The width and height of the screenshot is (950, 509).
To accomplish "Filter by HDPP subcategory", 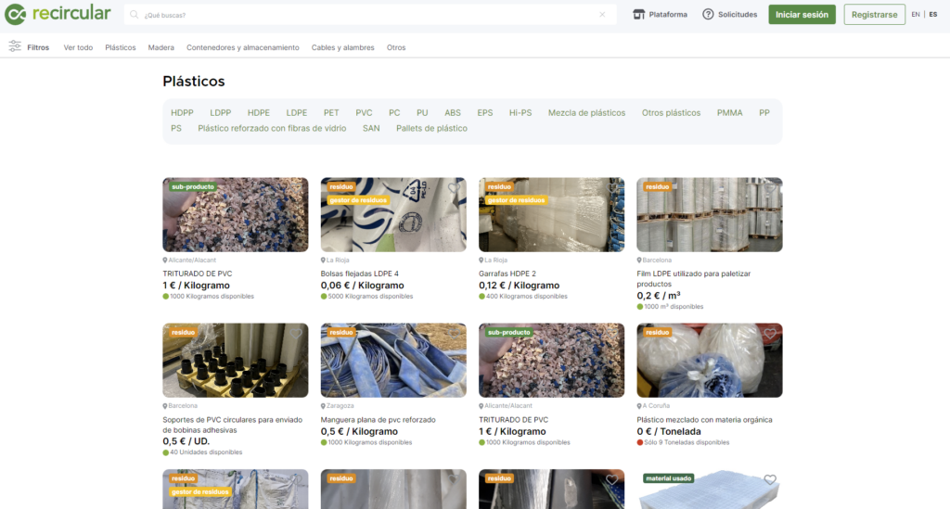I will click(x=182, y=112).
